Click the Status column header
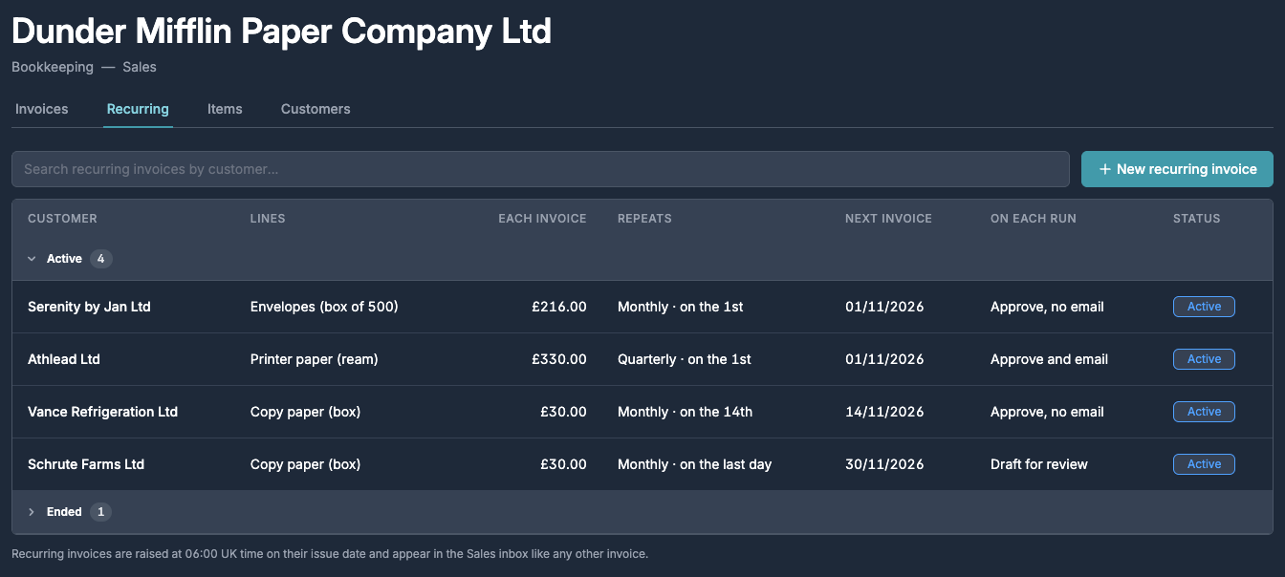 1197,219
